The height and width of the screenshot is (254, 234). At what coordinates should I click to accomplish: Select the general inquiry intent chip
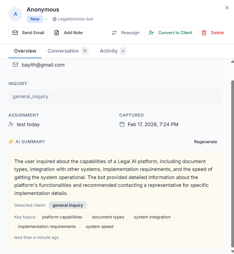pos(68,205)
